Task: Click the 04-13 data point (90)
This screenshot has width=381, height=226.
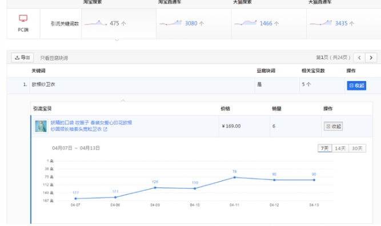Action: click(x=314, y=180)
